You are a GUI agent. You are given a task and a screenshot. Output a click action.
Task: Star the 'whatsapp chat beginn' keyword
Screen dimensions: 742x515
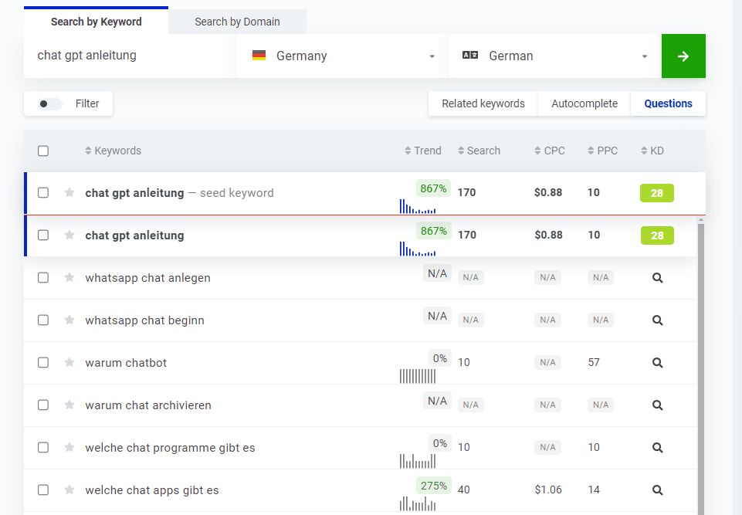[69, 320]
